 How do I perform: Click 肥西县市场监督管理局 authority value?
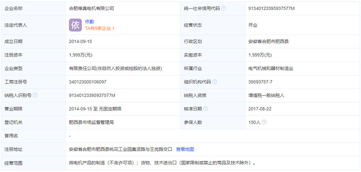[91, 122]
